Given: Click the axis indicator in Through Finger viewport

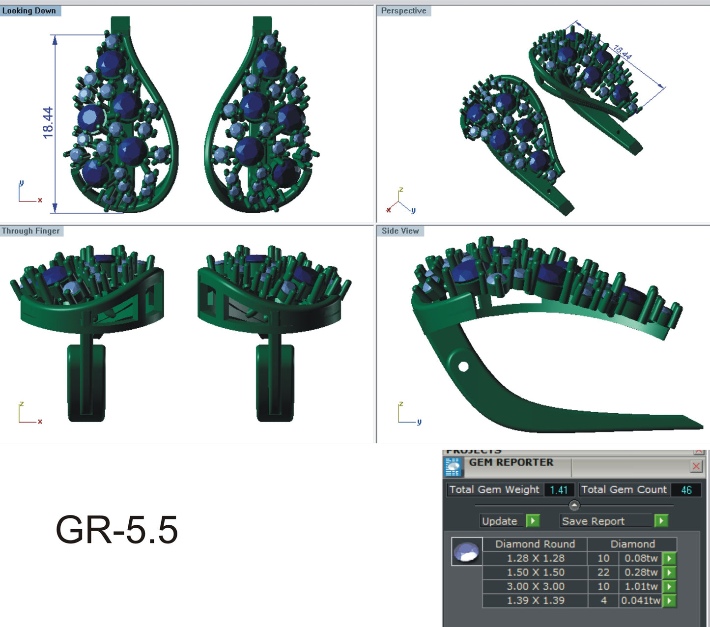Looking at the screenshot, I should (29, 413).
